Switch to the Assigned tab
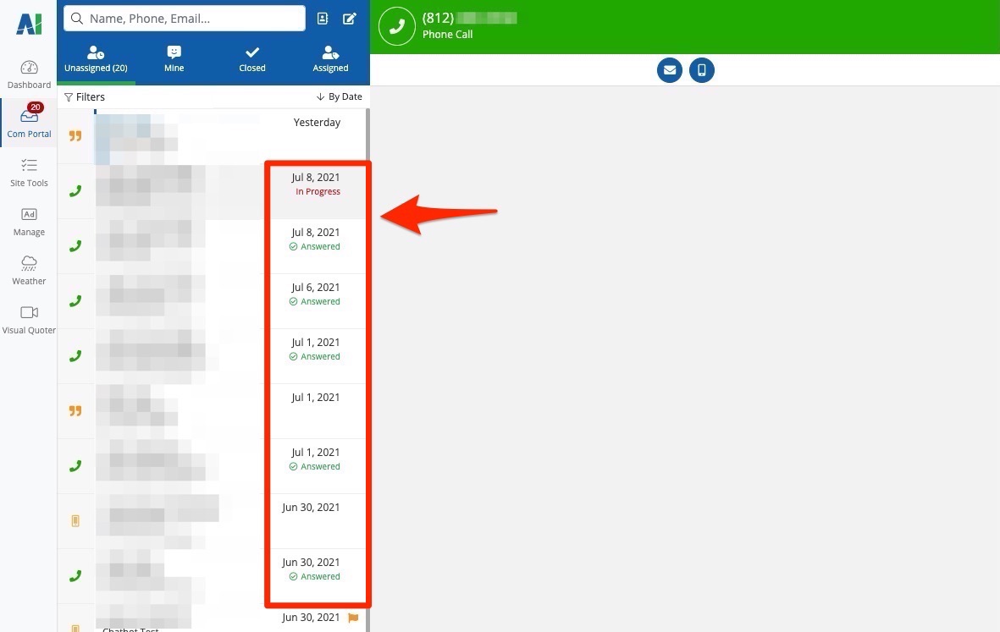The height and width of the screenshot is (632, 1000). (330, 58)
